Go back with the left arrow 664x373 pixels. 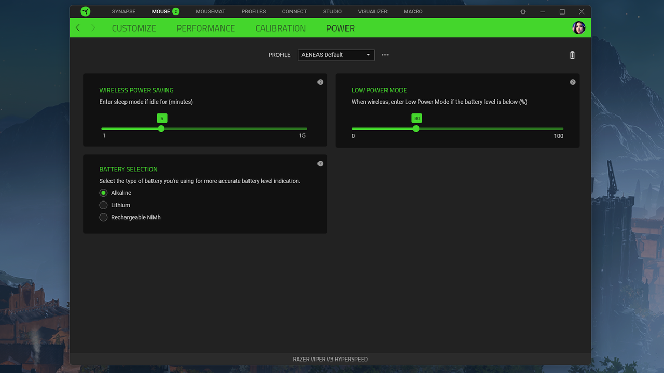pyautogui.click(x=78, y=28)
